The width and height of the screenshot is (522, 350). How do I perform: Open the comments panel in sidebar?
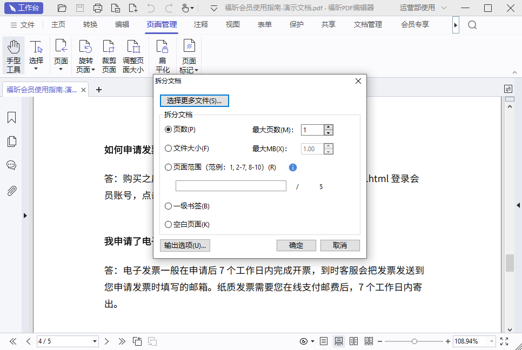click(x=11, y=165)
